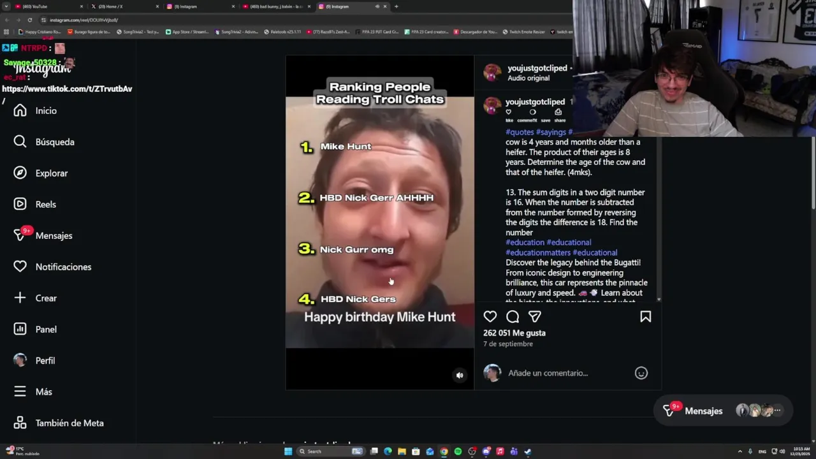Expand the Más menu
The height and width of the screenshot is (459, 816).
click(x=33, y=392)
